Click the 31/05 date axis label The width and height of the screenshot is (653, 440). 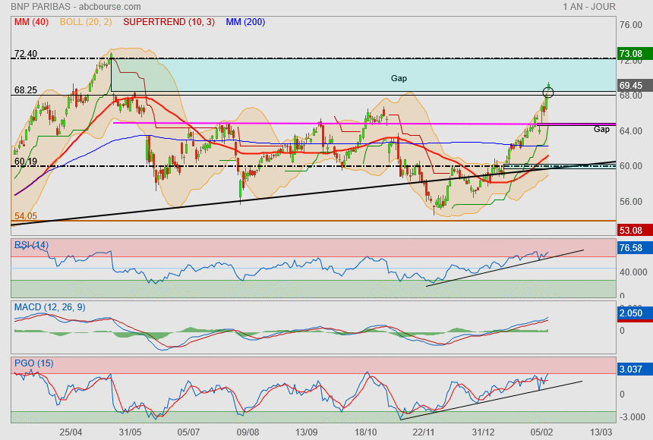coord(130,432)
